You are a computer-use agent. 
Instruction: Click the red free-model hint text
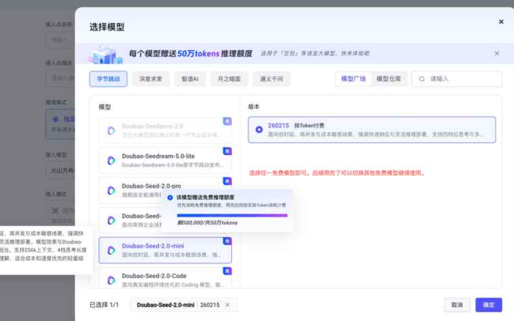click(337, 173)
